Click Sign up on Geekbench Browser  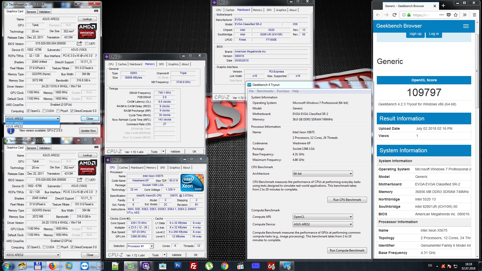pyautogui.click(x=415, y=34)
